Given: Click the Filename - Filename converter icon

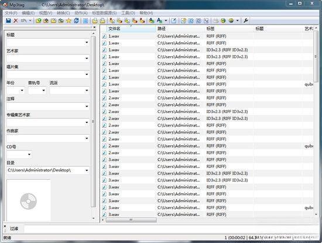Looking at the screenshot, I should pos(127,20).
